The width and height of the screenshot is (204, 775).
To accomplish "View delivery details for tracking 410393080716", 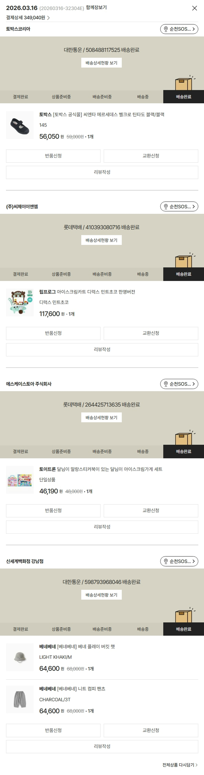I will pyautogui.click(x=101, y=240).
